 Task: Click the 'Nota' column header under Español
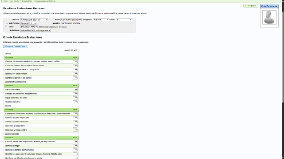tap(75, 110)
